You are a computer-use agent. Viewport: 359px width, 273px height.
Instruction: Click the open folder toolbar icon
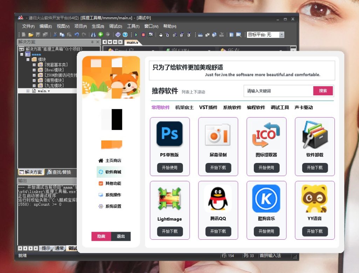pyautogui.click(x=31, y=35)
